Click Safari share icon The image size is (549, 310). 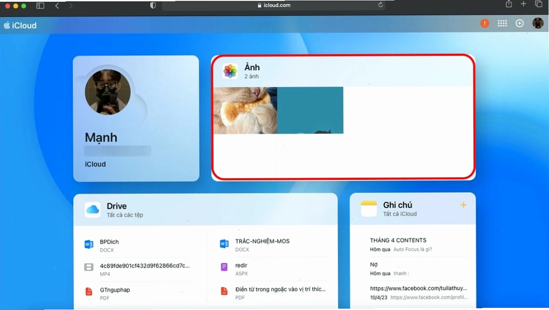pos(509,4)
